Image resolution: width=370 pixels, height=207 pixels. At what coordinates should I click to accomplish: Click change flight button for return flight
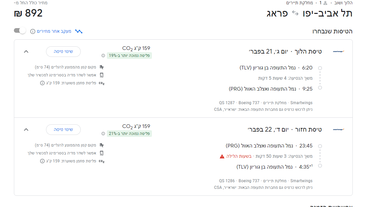pyautogui.click(x=63, y=130)
